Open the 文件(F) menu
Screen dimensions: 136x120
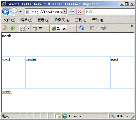click(9, 20)
